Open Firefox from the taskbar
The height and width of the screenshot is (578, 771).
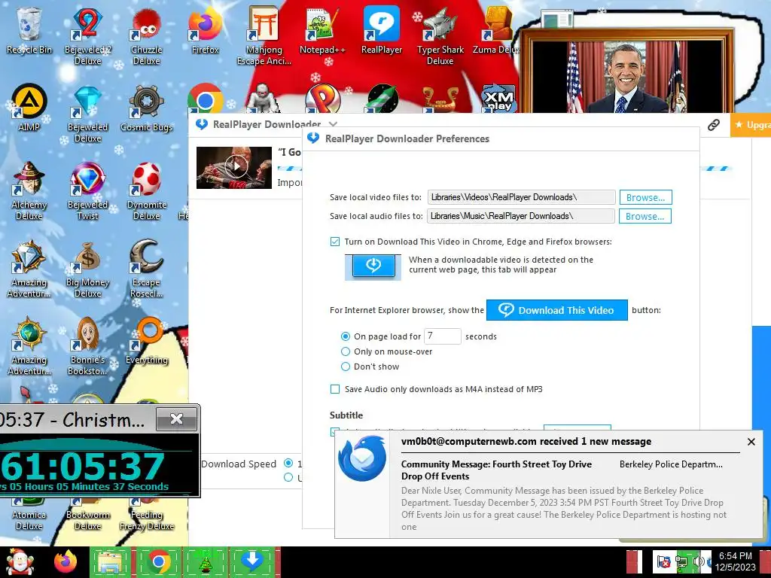[x=66, y=561]
